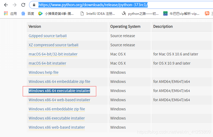The height and width of the screenshot is (137, 213).
Task: Download Windows x86 web-based installer
Action: tap(57, 127)
